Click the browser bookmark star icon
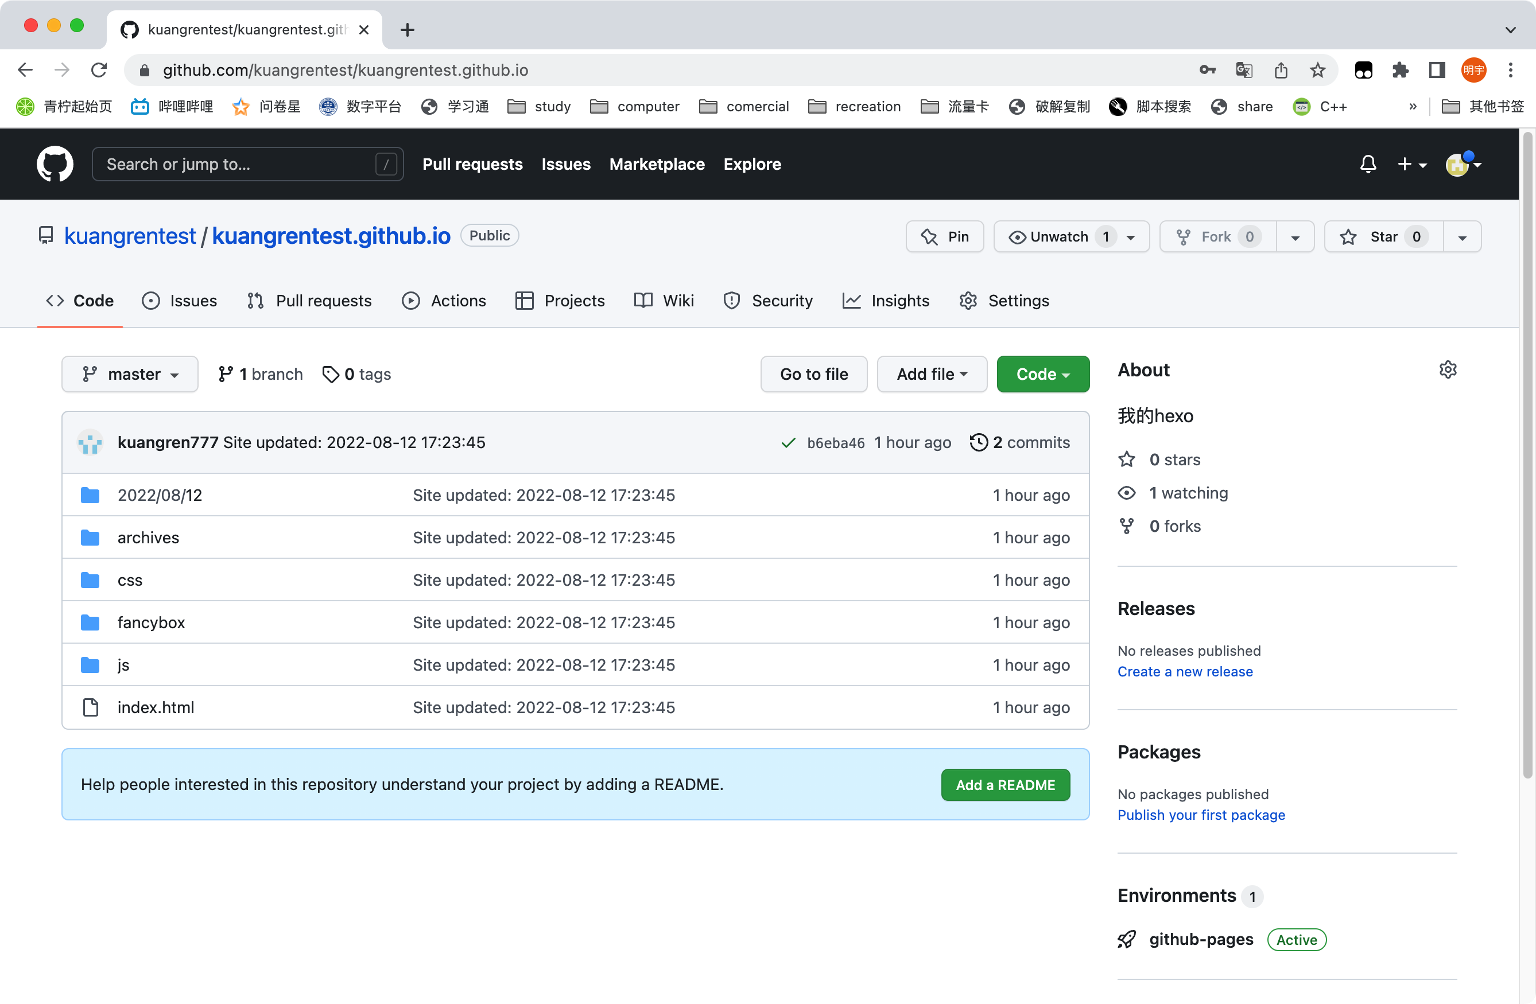Viewport: 1536px width, 1004px height. pyautogui.click(x=1317, y=69)
